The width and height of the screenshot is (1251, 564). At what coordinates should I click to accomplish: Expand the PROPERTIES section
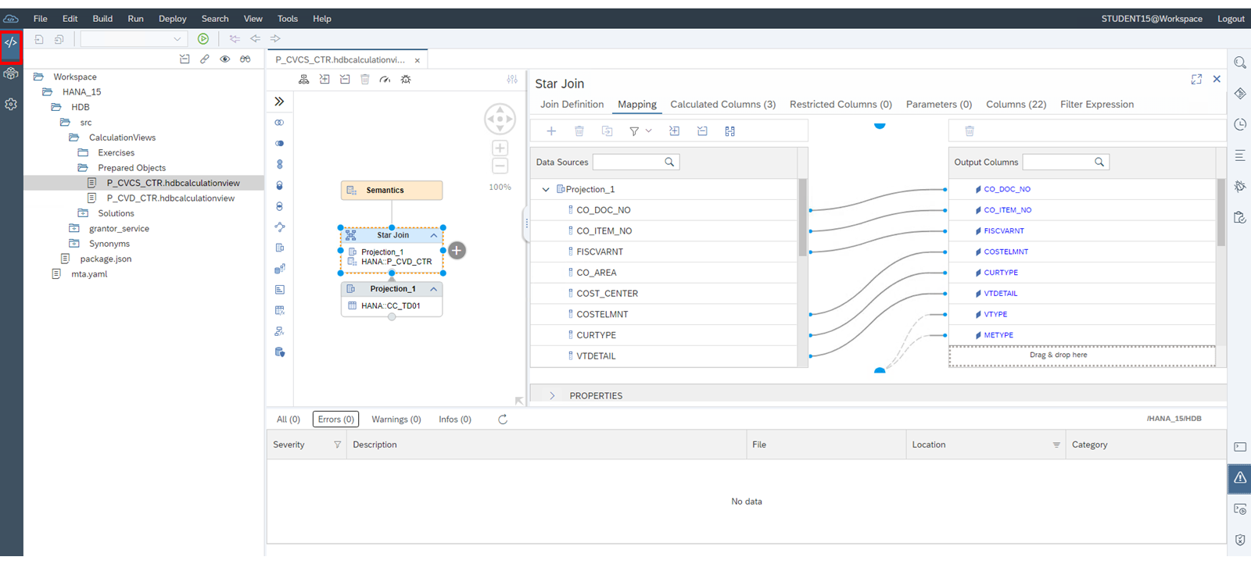pos(552,396)
